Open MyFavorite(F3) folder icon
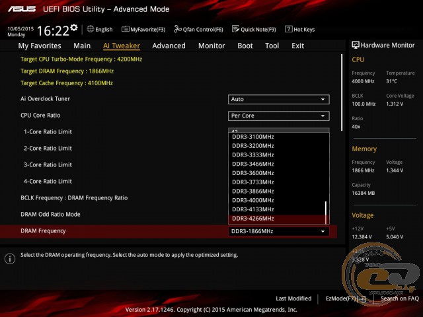 125,29
